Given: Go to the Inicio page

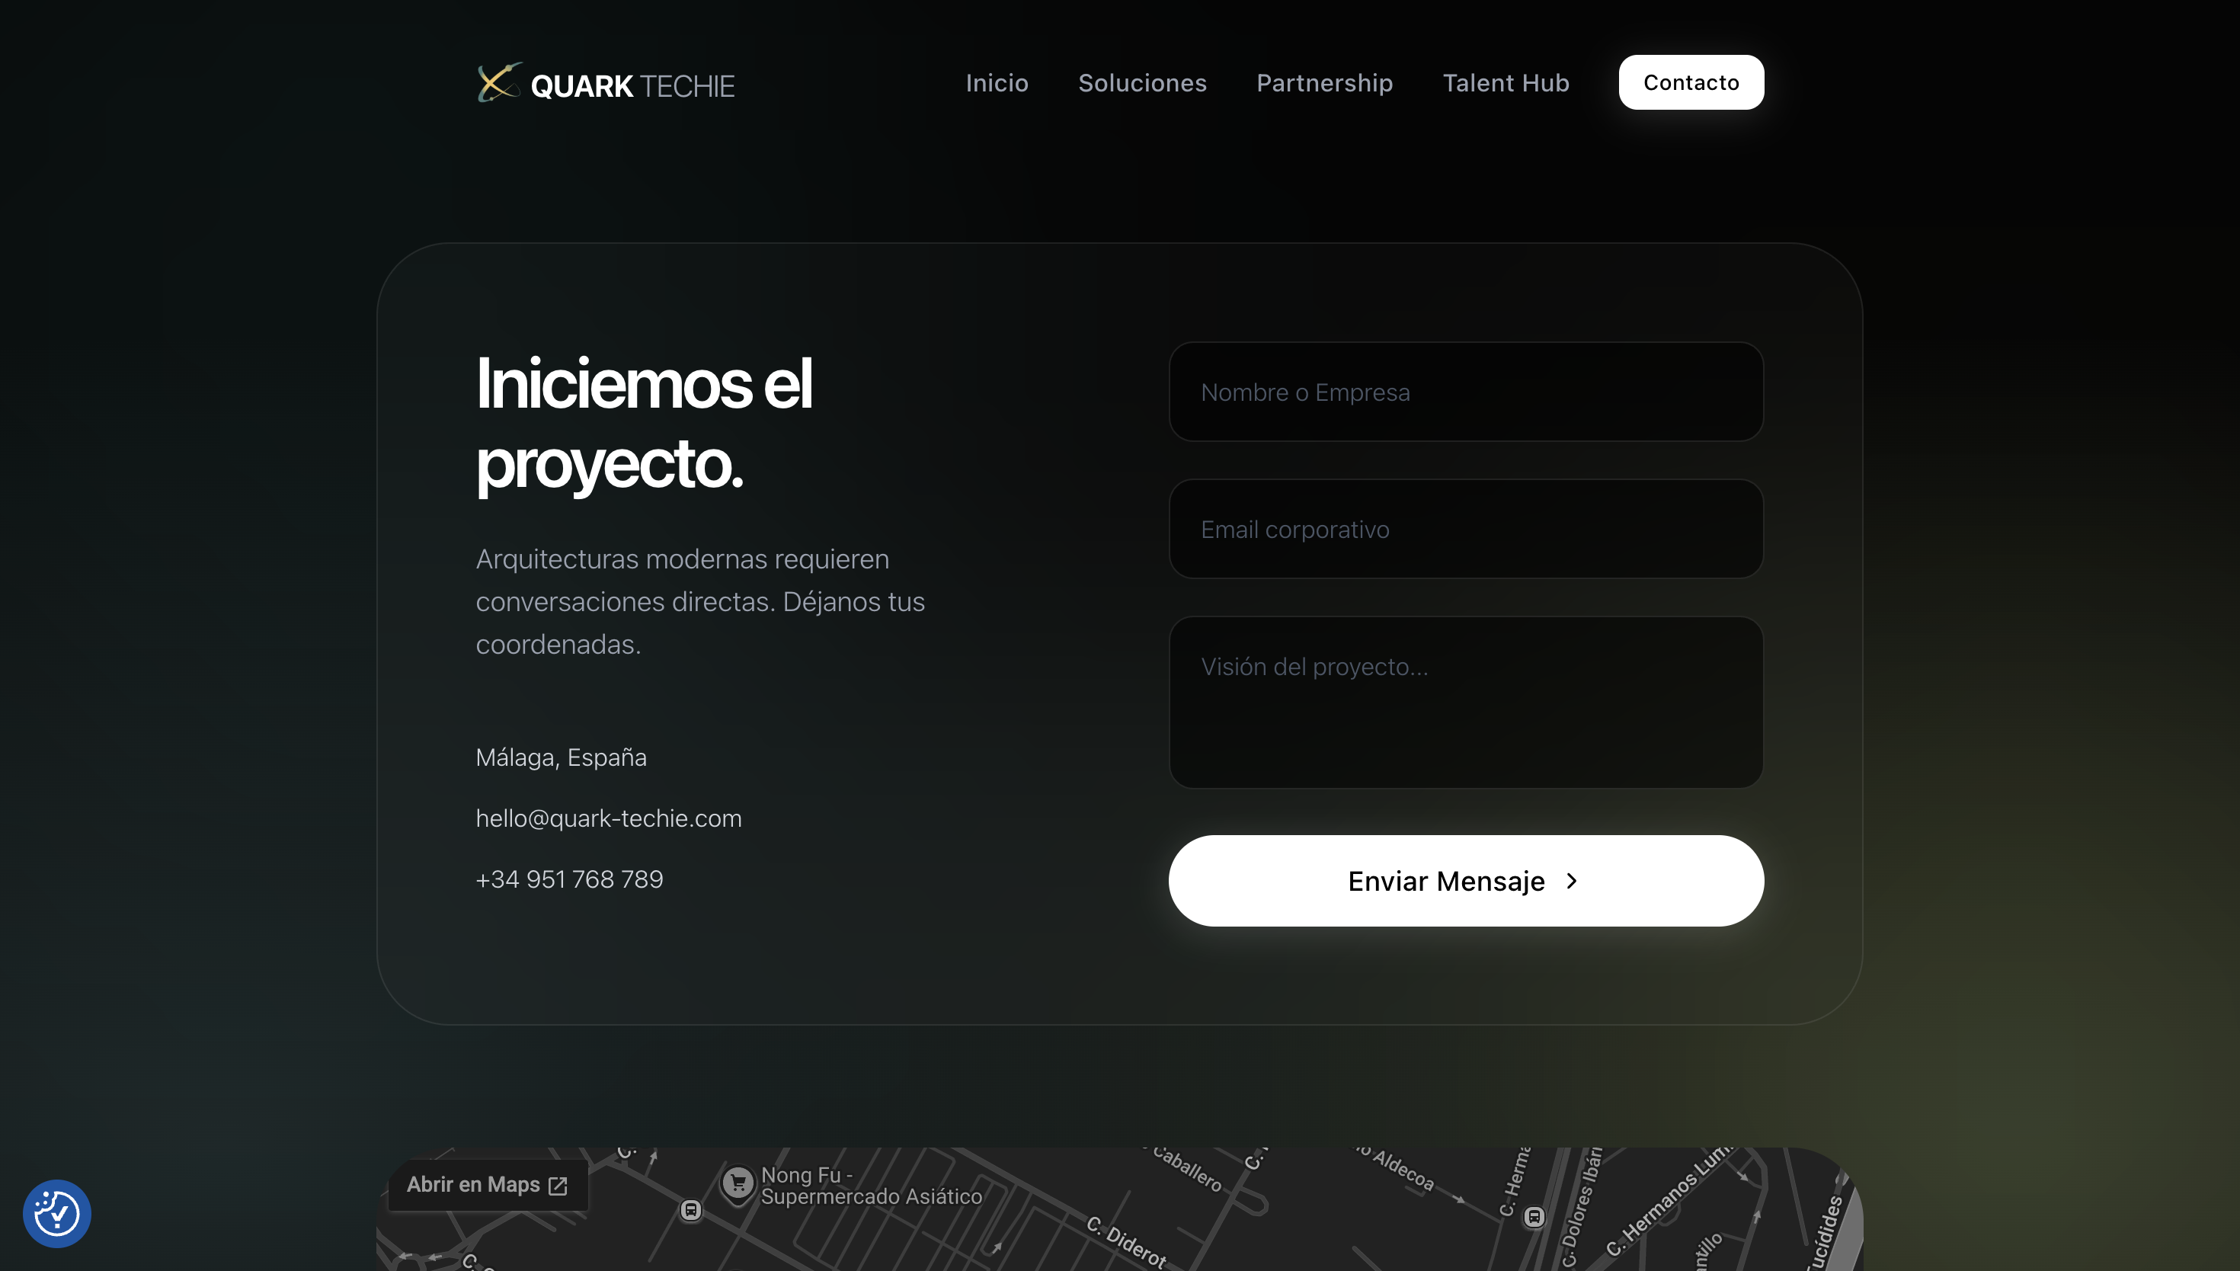Looking at the screenshot, I should 997,83.
